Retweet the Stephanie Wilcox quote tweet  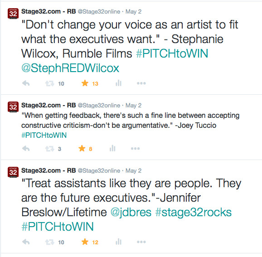pos(49,83)
